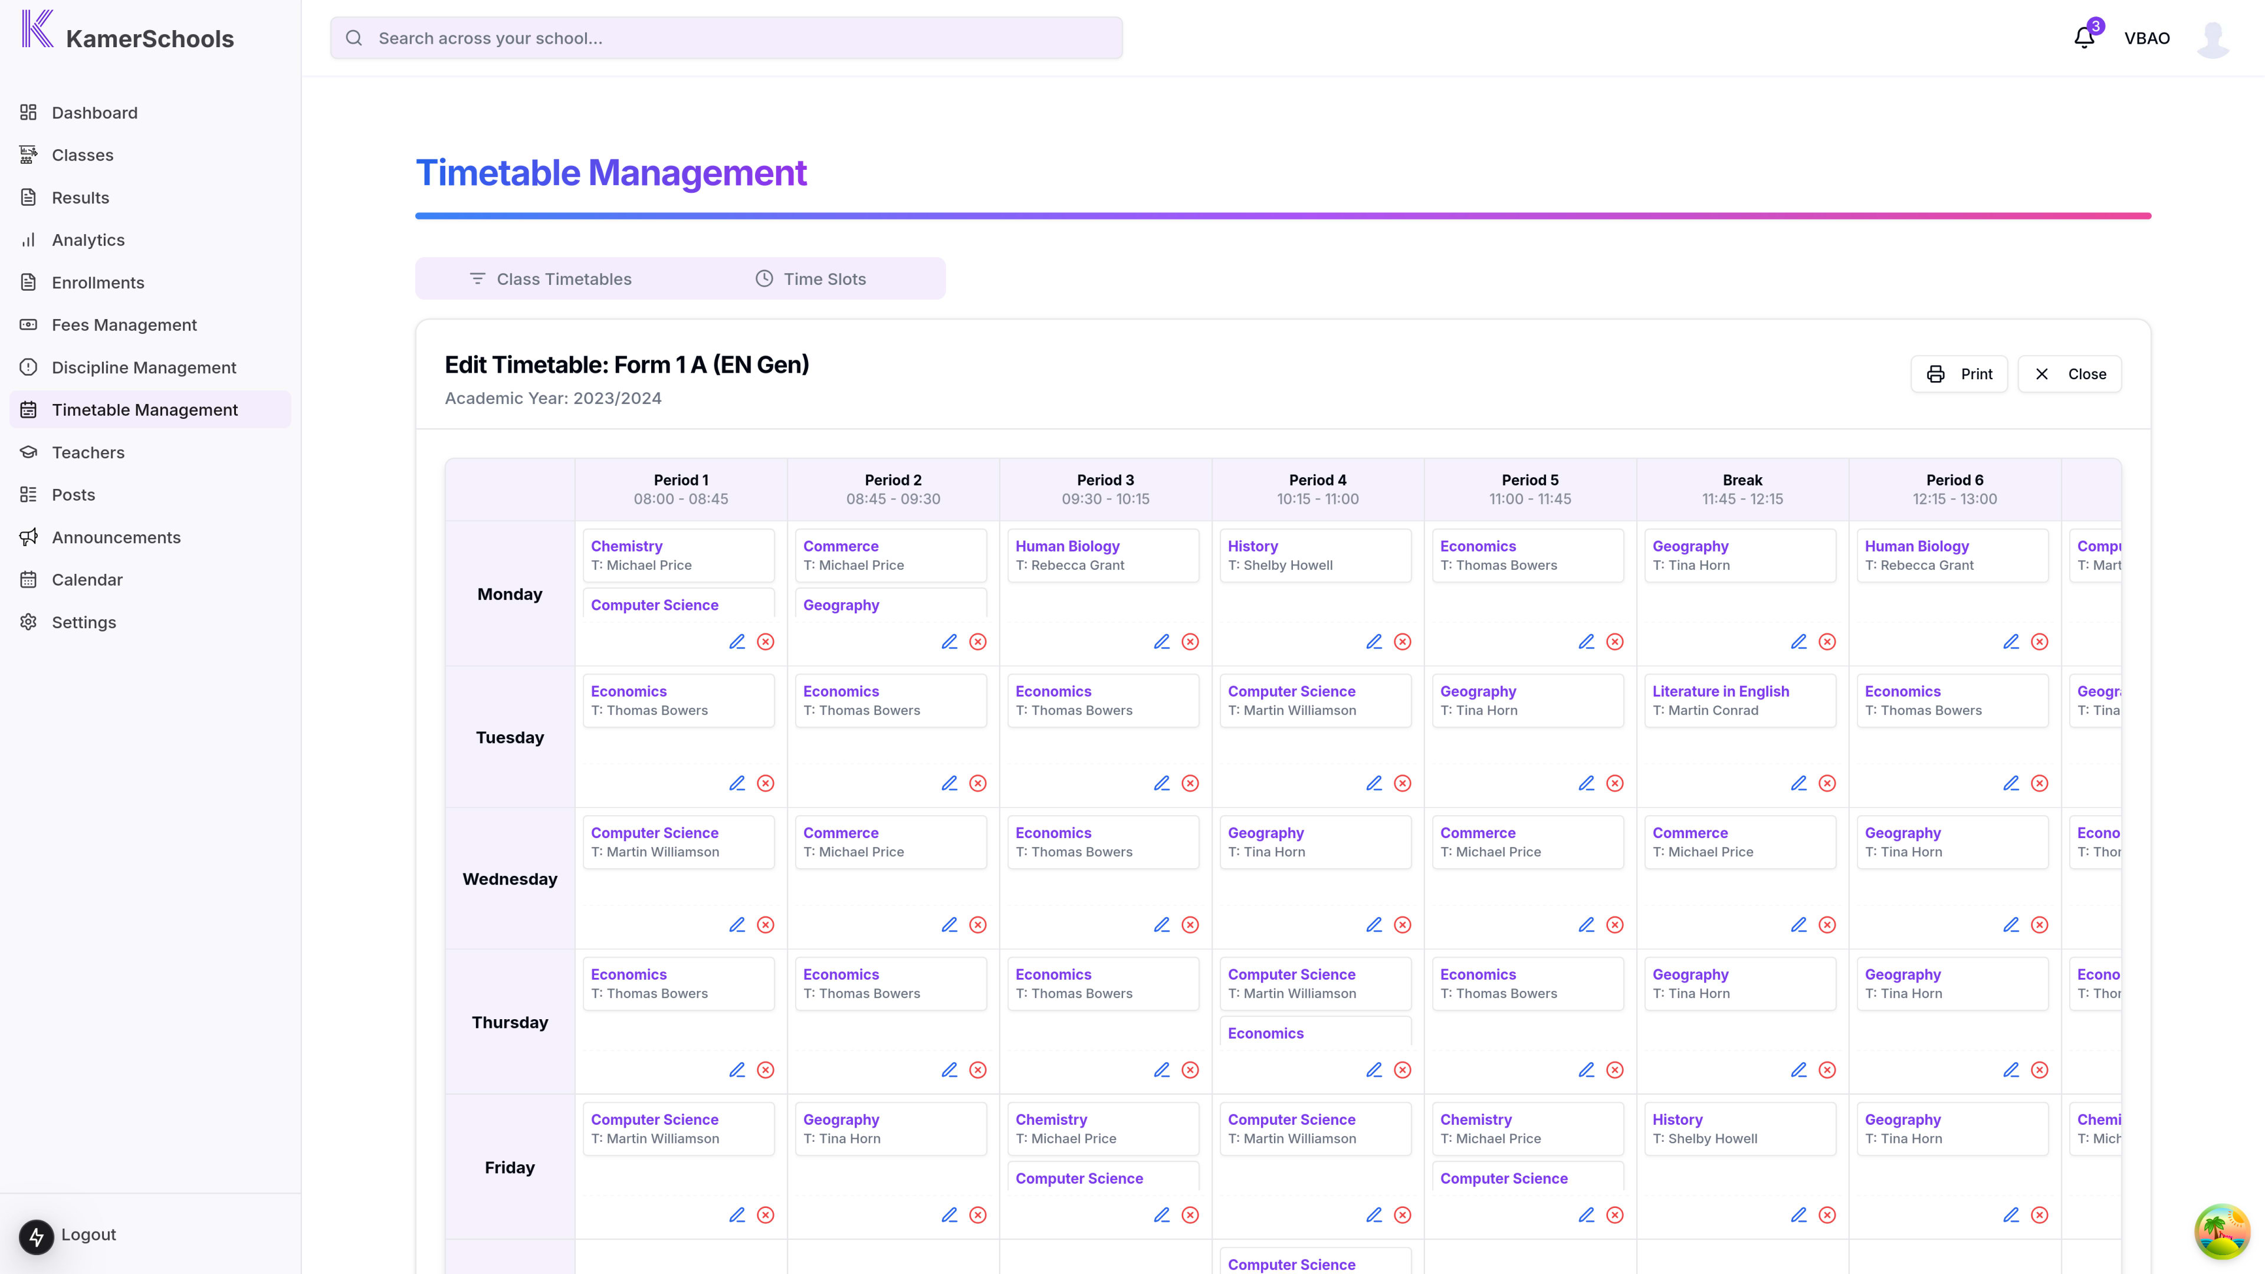Switch to the Class Timetables tab
The width and height of the screenshot is (2265, 1274).
550,278
